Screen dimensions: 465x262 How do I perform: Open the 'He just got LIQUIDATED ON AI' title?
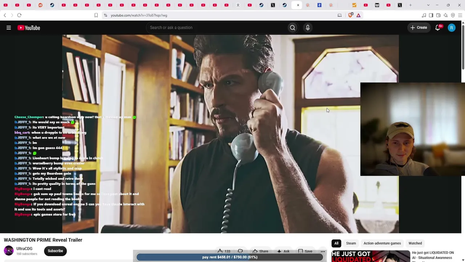click(x=433, y=255)
